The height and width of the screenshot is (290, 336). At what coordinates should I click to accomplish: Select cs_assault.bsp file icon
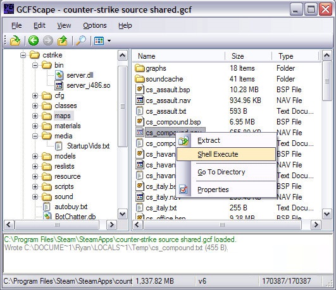(x=139, y=89)
